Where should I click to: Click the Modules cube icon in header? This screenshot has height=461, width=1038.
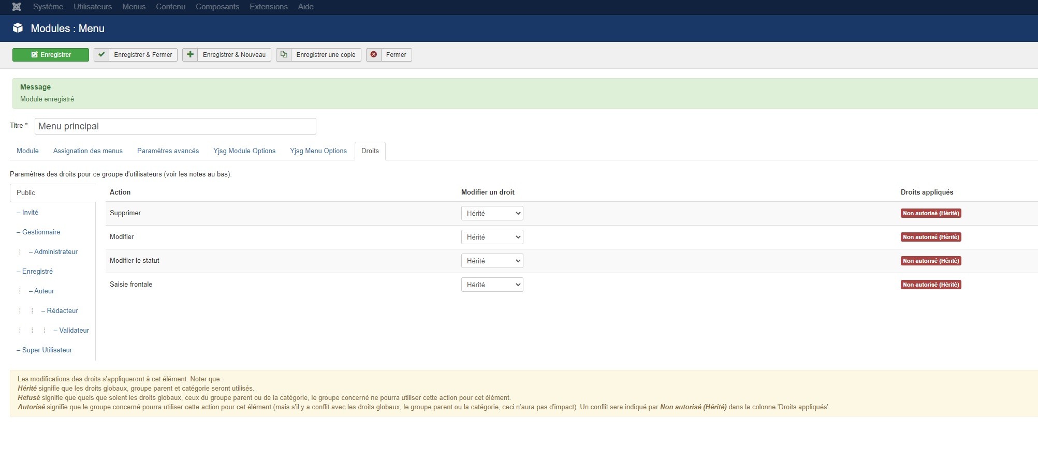pyautogui.click(x=18, y=28)
